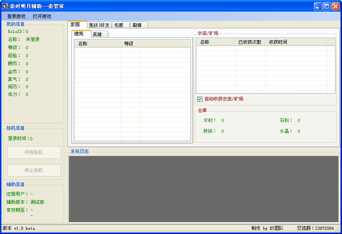Click 已收获次数 column header

click(x=250, y=42)
